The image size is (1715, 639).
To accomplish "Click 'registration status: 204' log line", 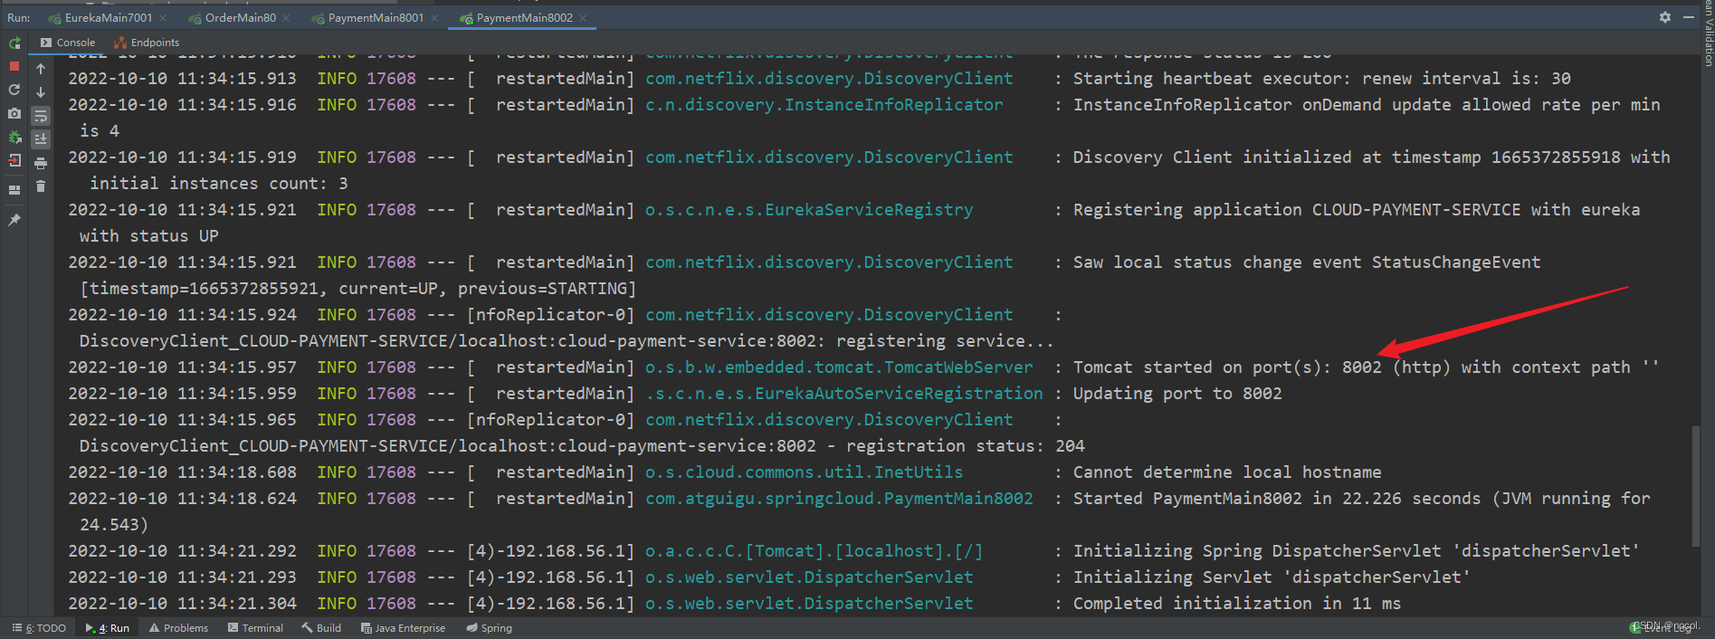I will 966,446.
